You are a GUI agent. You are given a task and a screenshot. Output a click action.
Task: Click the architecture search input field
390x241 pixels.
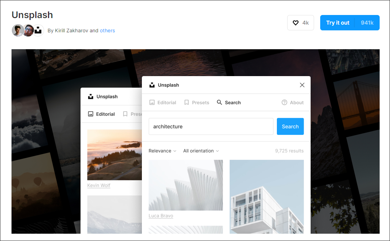click(x=211, y=126)
